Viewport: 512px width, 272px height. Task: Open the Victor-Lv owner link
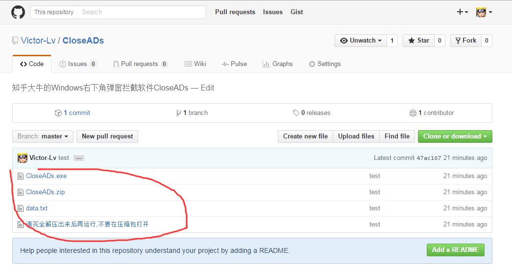click(38, 41)
